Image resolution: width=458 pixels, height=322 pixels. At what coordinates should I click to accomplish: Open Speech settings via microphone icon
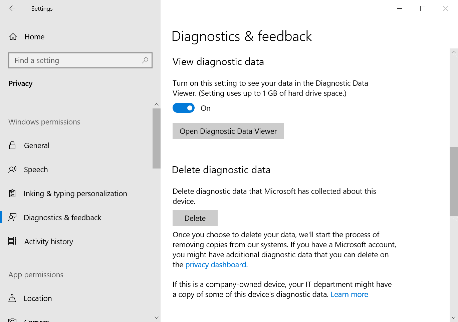tap(13, 169)
